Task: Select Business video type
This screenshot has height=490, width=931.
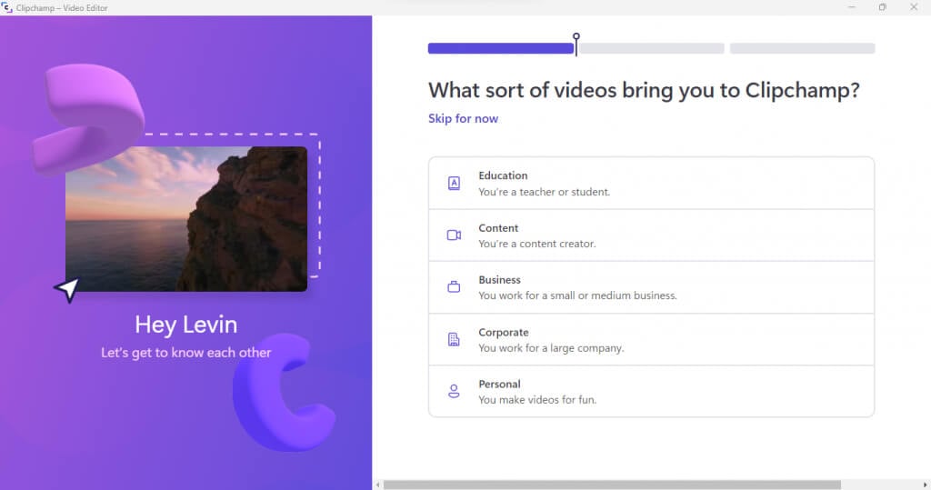Action: tap(651, 287)
